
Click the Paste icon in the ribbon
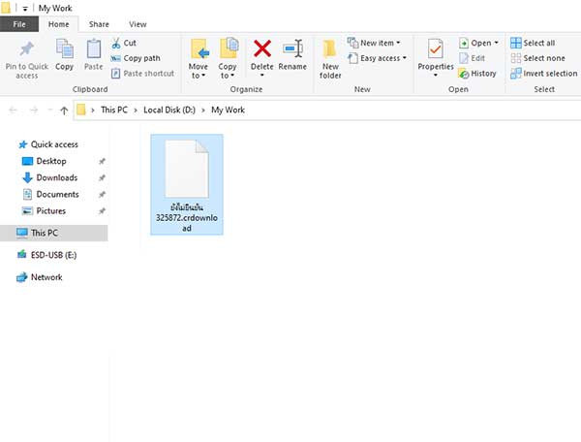[93, 50]
